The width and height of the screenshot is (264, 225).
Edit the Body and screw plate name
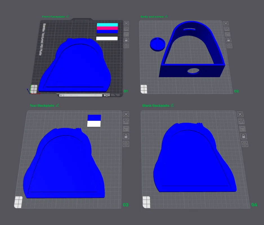[166, 16]
